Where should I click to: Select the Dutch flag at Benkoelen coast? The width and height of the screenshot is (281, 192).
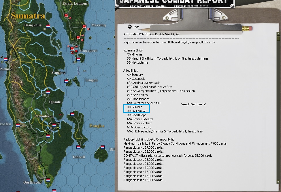click(x=18, y=125)
